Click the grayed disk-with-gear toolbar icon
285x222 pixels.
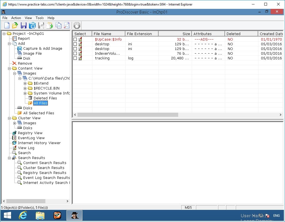(x=41, y=25)
